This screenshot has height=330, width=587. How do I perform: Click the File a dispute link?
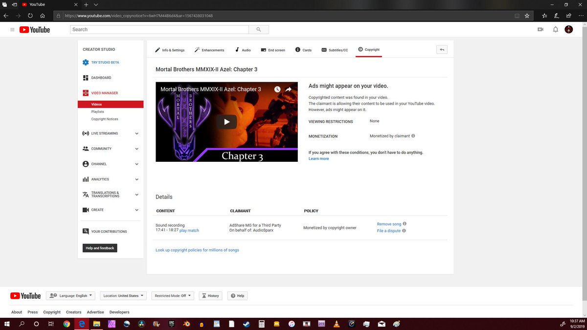[388, 231]
